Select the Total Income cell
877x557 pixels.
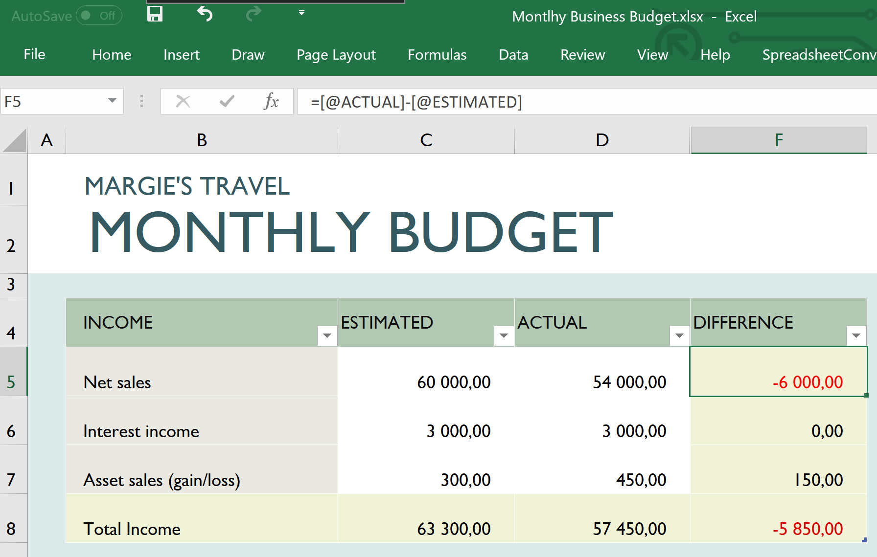[x=202, y=518]
